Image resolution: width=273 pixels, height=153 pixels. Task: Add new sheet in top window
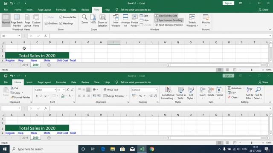click(49, 65)
